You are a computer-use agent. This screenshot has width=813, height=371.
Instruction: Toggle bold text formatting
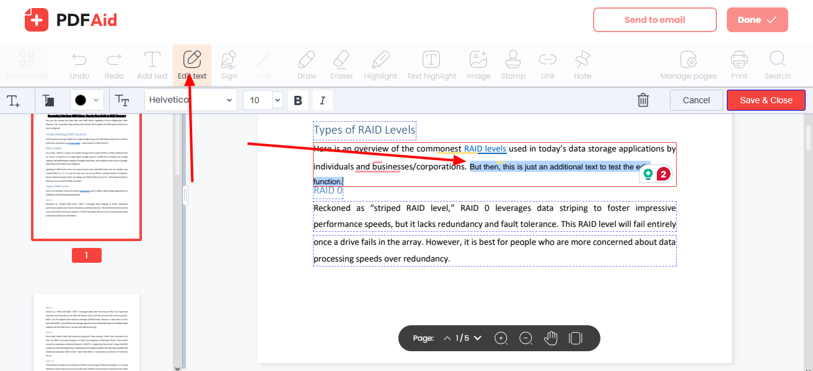[x=298, y=100]
